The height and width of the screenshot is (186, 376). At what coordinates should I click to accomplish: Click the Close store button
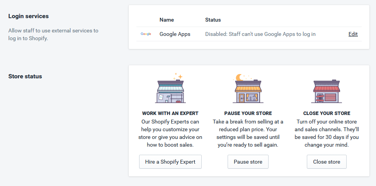point(327,162)
